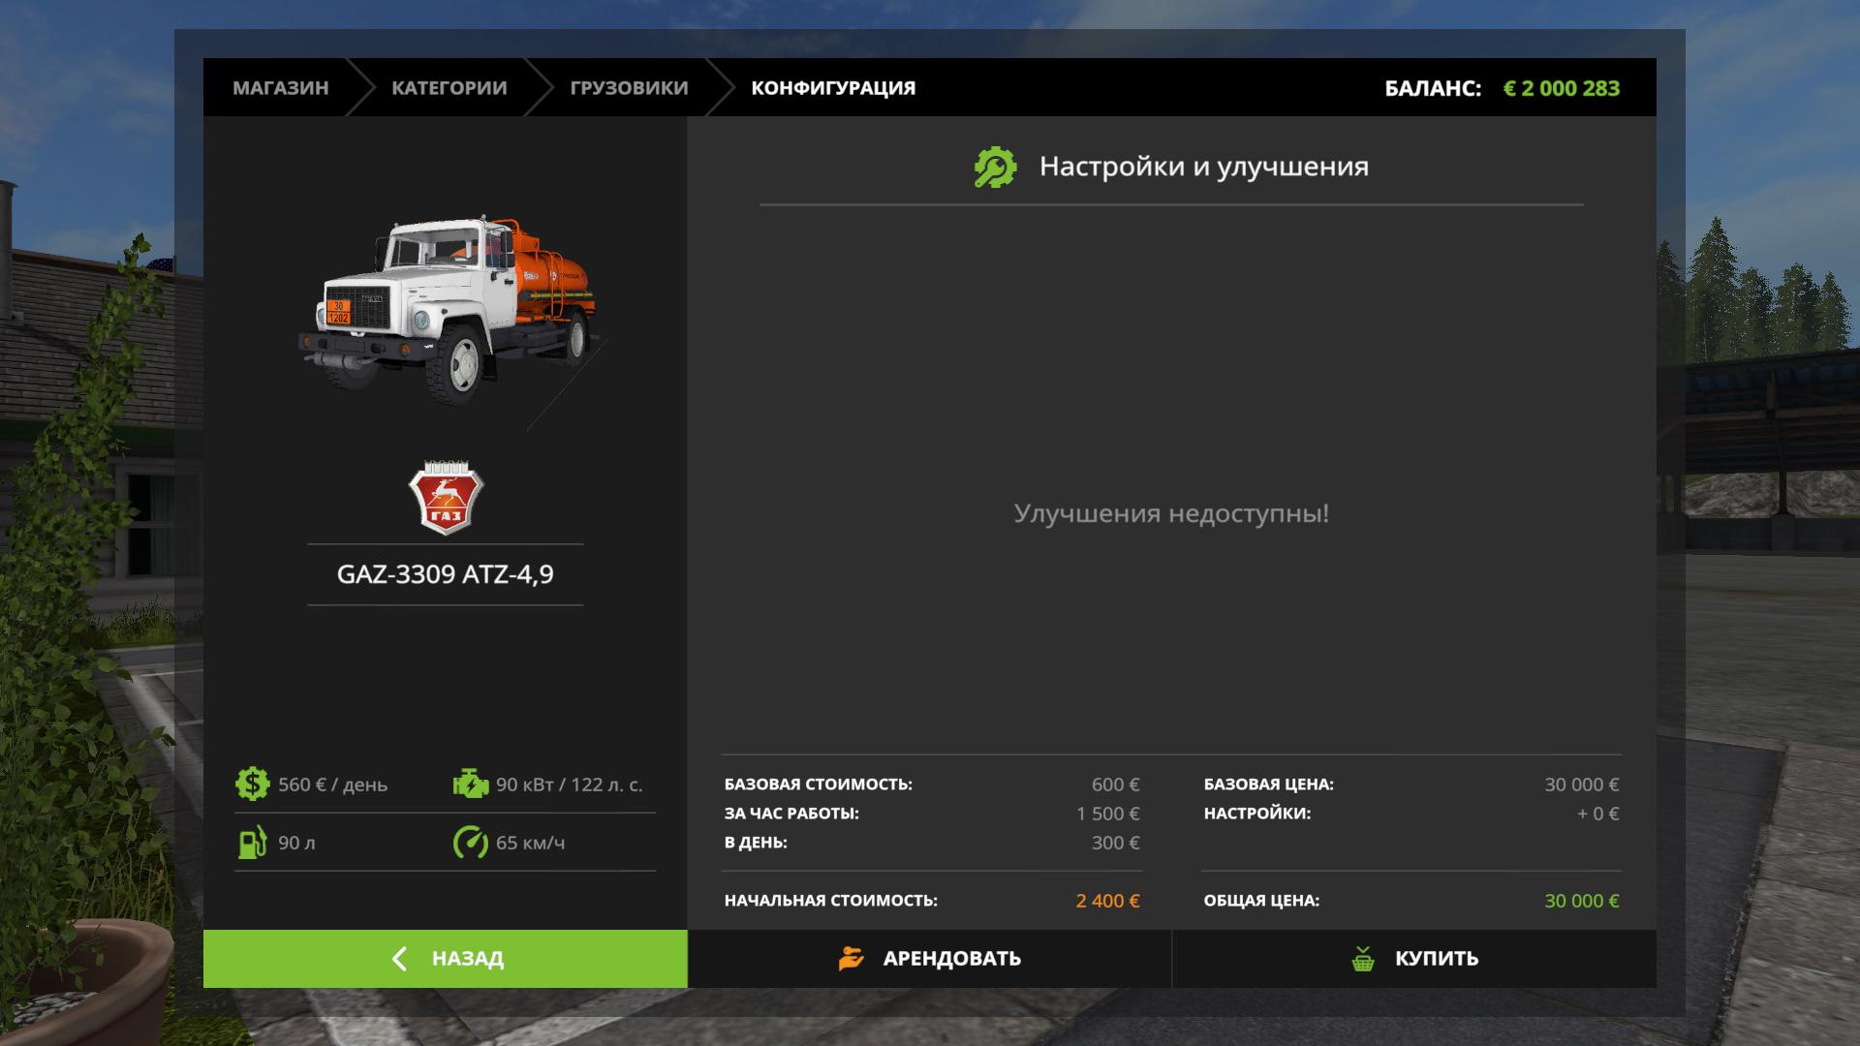Click the engine power icon

coord(471,784)
